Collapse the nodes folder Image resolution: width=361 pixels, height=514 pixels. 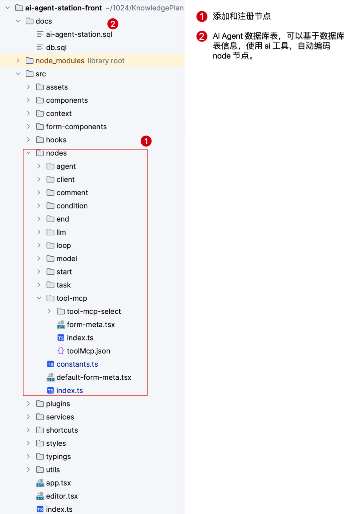pyautogui.click(x=28, y=153)
